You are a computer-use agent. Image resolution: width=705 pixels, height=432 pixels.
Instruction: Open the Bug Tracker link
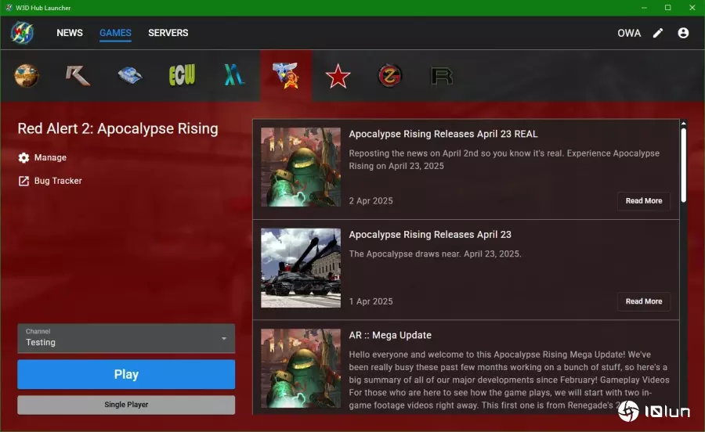coord(58,181)
